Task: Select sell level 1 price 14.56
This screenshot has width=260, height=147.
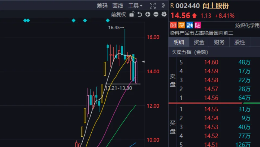Action: click(211, 98)
